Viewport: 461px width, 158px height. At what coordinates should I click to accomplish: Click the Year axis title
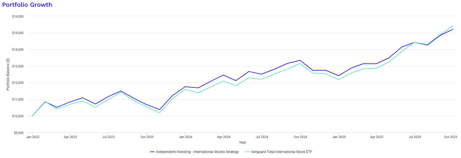(x=242, y=142)
